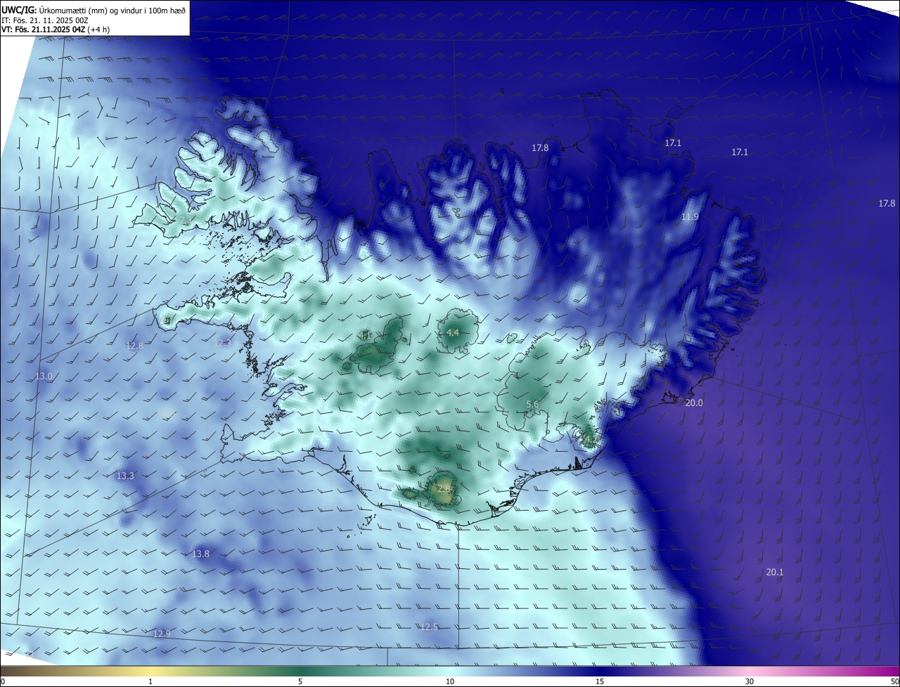Image resolution: width=900 pixels, height=687 pixels.
Task: Click the 13.8 value on the map
Action: pos(201,554)
